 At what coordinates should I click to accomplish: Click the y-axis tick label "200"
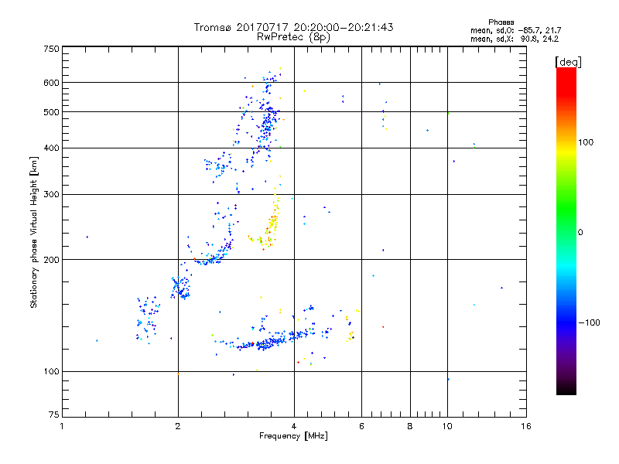pyautogui.click(x=51, y=260)
